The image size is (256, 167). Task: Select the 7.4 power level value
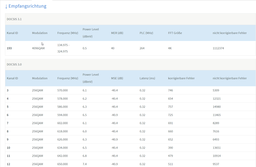click(x=85, y=164)
